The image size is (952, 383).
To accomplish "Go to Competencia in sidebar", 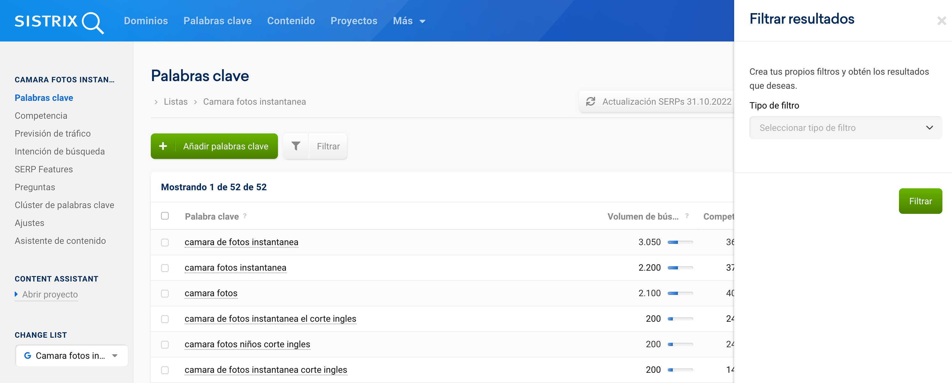I will pyautogui.click(x=41, y=116).
